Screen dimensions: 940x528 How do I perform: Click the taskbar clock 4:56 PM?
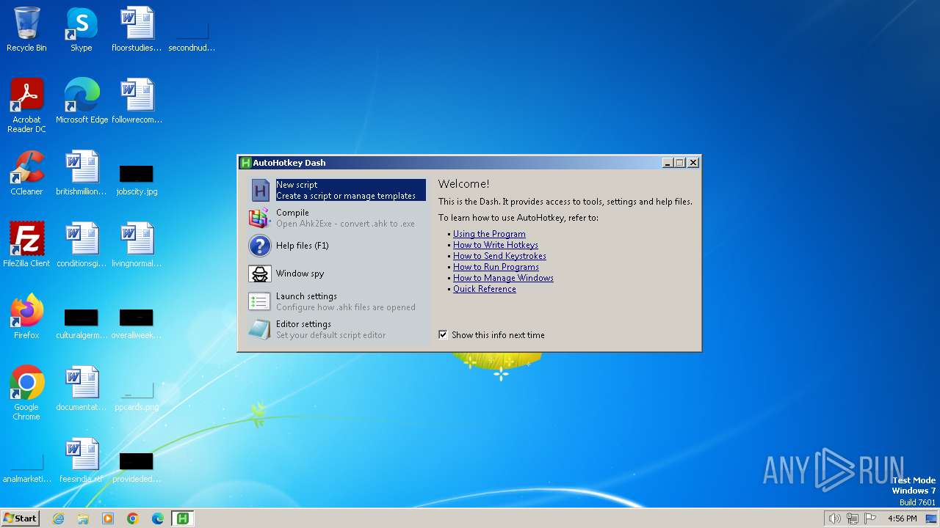pyautogui.click(x=903, y=518)
